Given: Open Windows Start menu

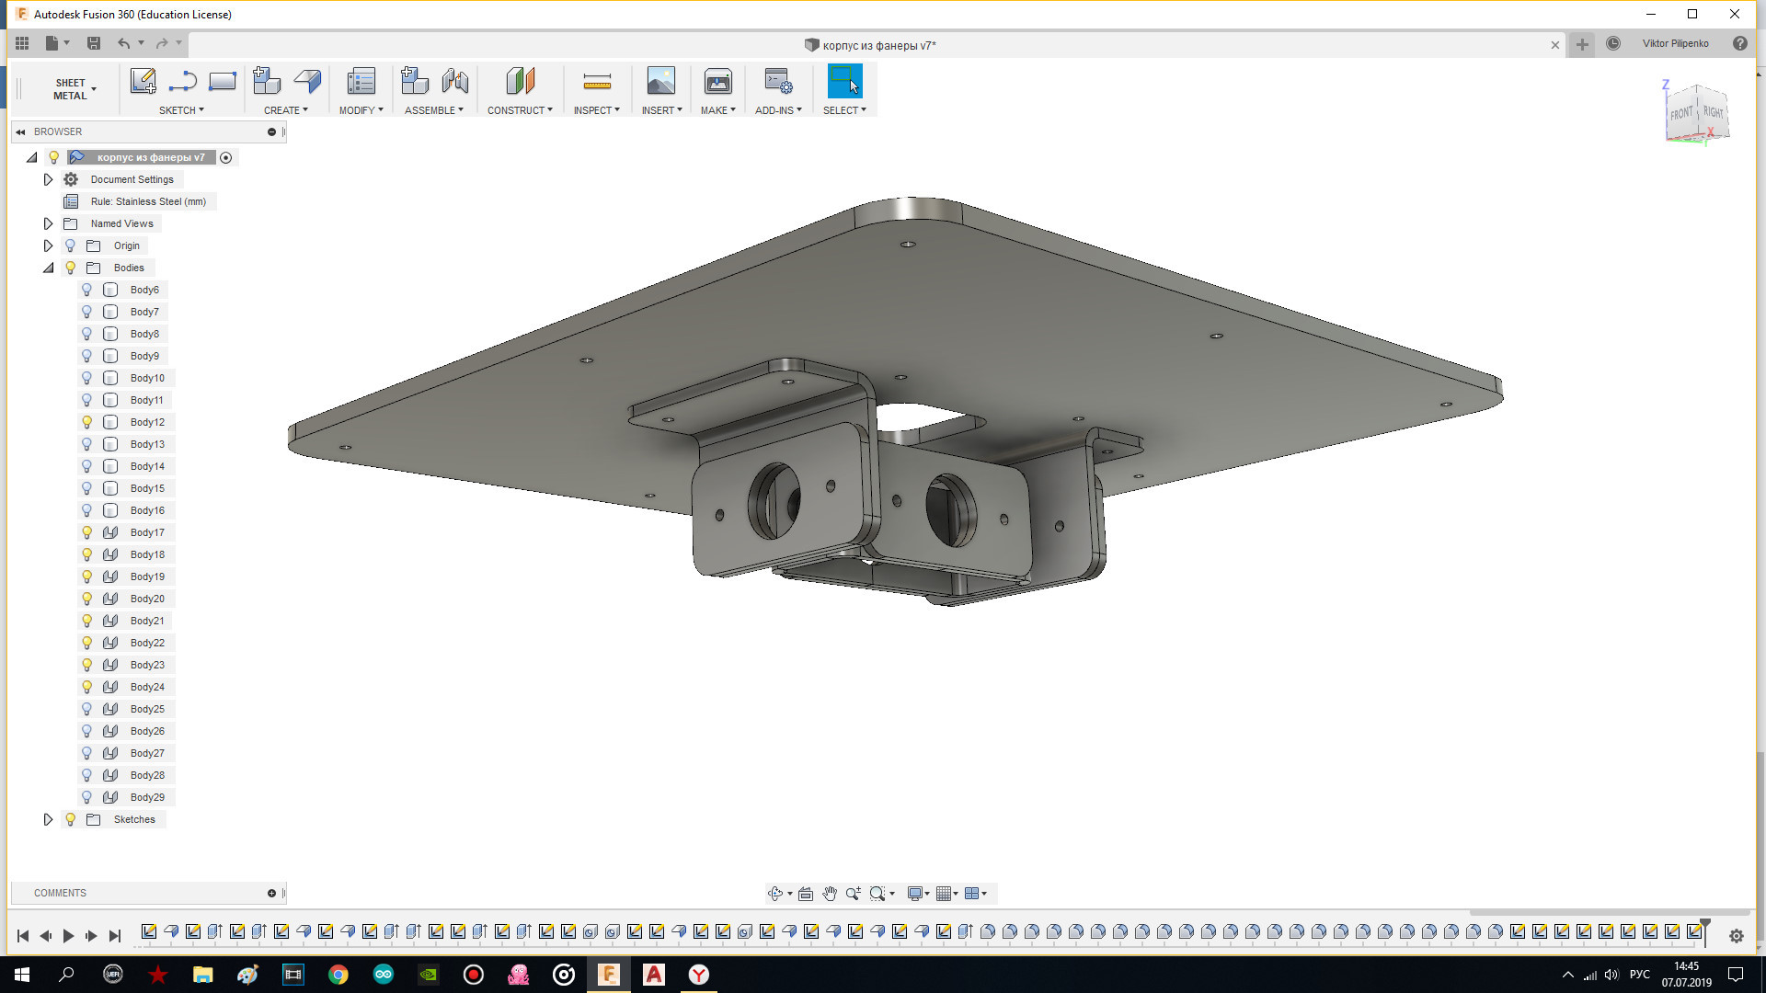Looking at the screenshot, I should click(x=22, y=975).
